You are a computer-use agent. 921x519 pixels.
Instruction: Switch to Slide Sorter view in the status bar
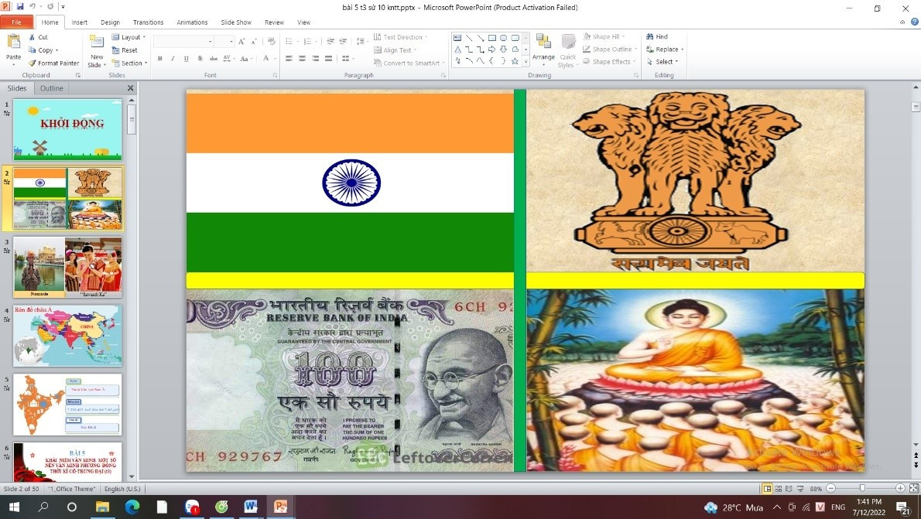(x=779, y=489)
